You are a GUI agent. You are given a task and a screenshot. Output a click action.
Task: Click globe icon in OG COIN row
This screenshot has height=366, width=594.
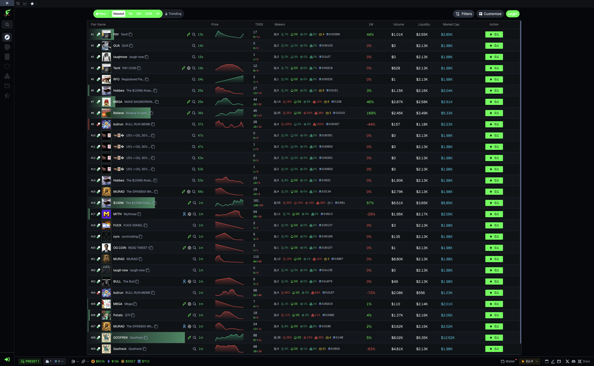point(189,248)
